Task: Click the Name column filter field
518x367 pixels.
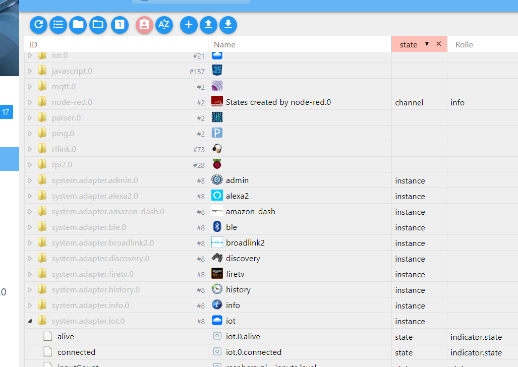Action: click(300, 44)
